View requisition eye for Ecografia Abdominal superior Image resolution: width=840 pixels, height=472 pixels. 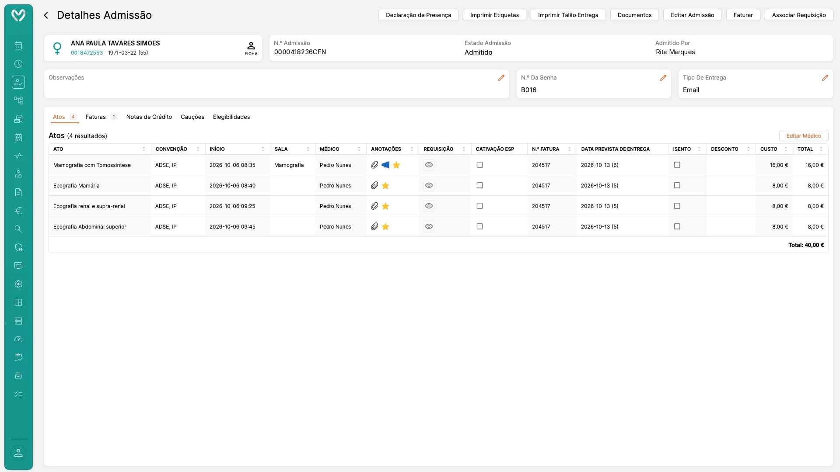429,226
